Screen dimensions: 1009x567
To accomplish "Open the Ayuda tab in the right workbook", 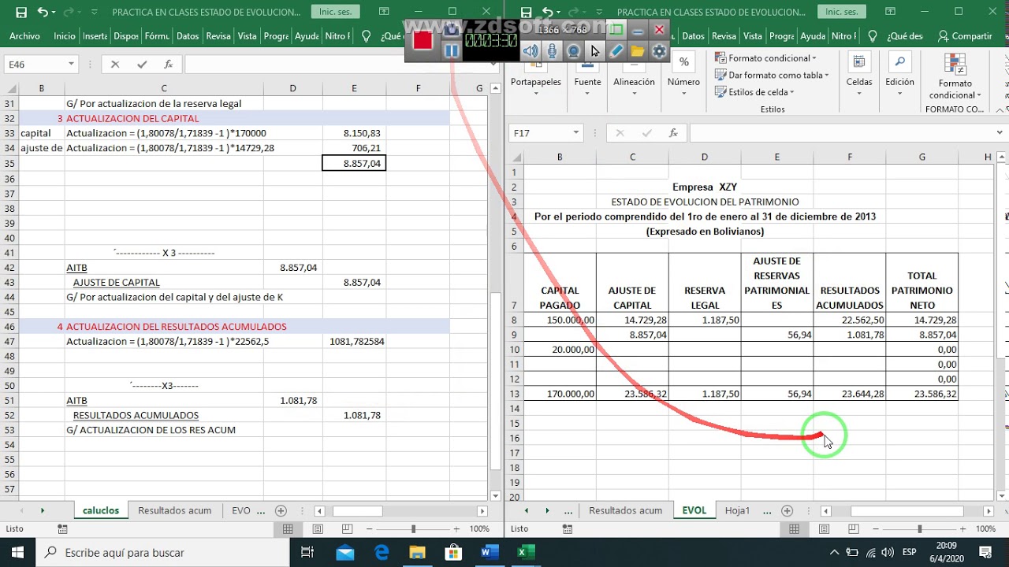I will 813,36.
